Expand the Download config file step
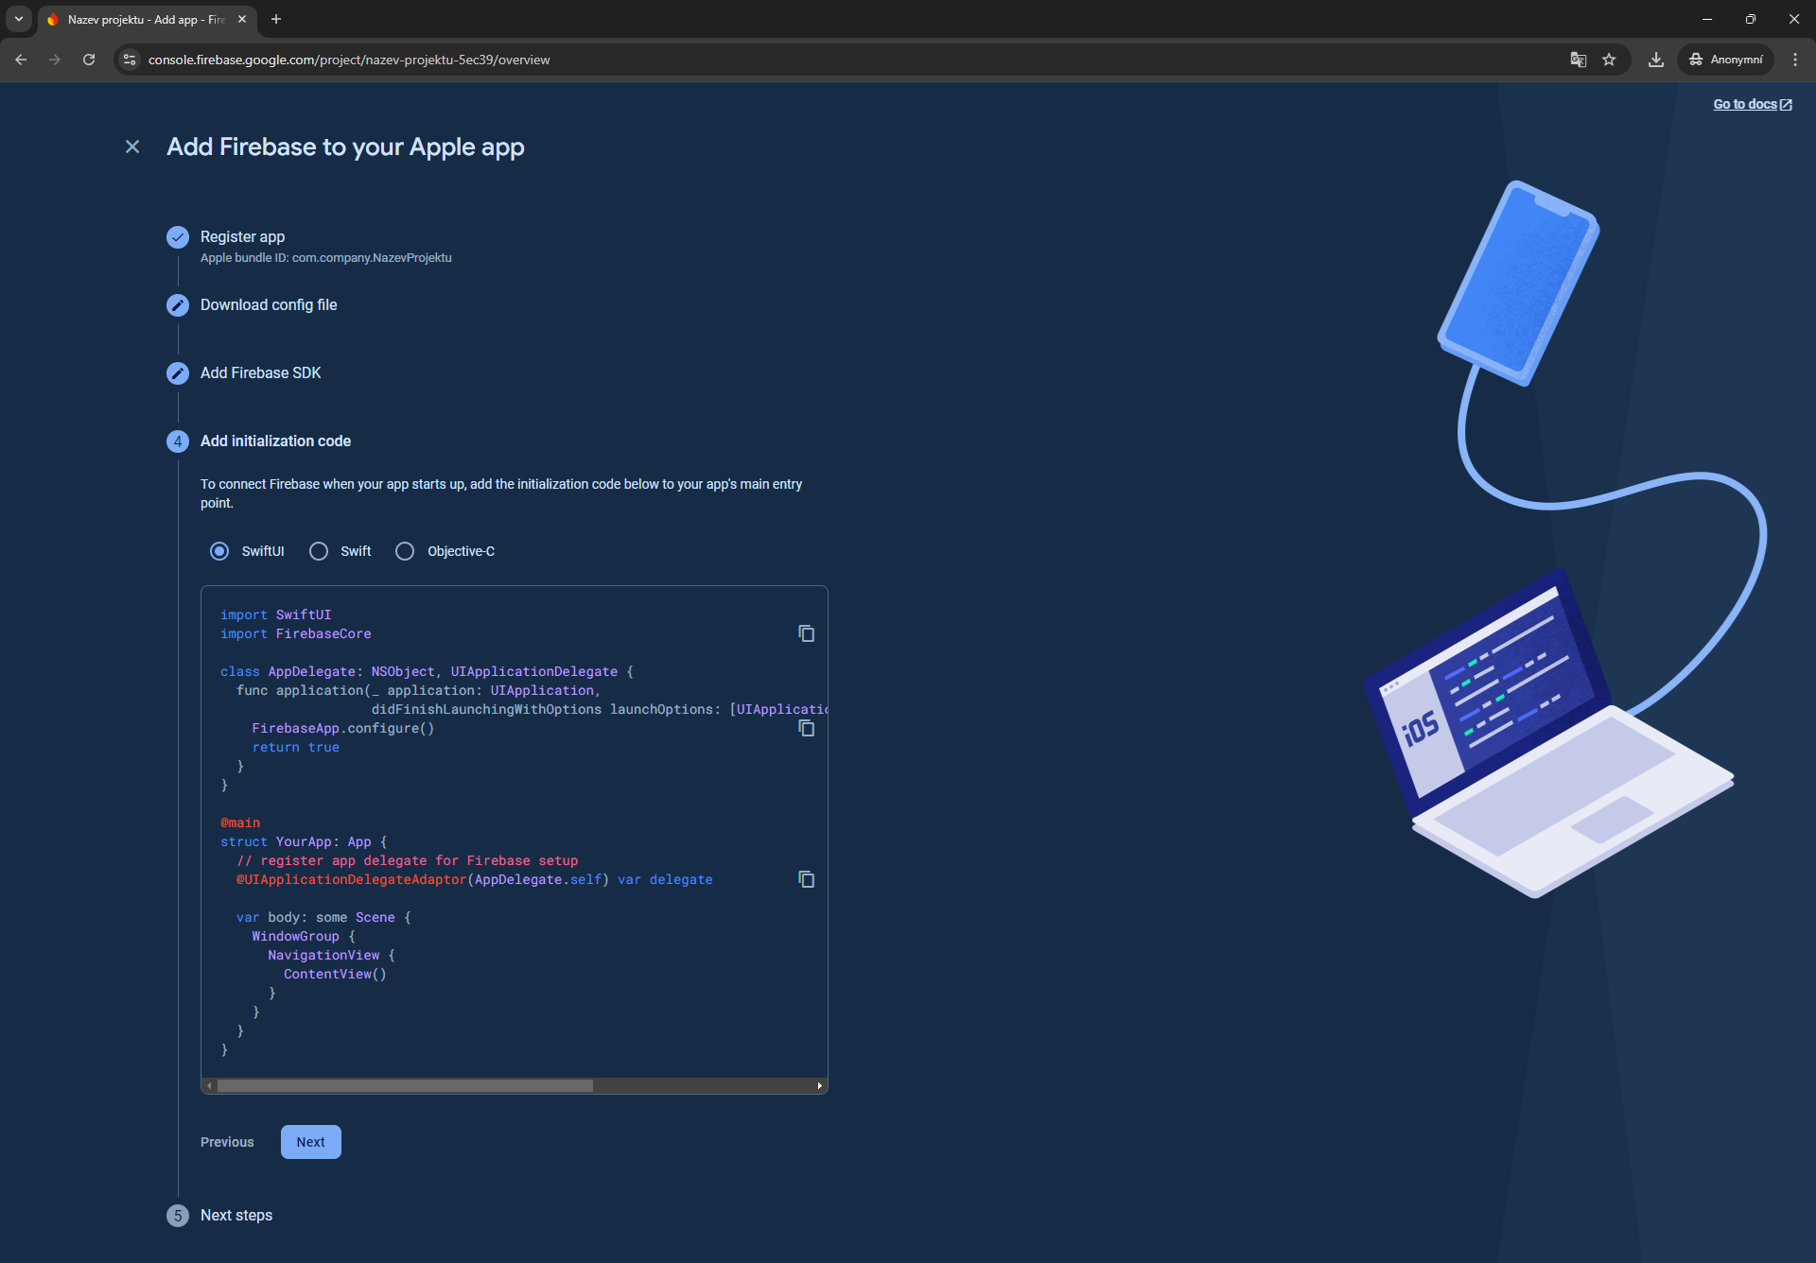Screen dimensions: 1816x1263 point(269,305)
